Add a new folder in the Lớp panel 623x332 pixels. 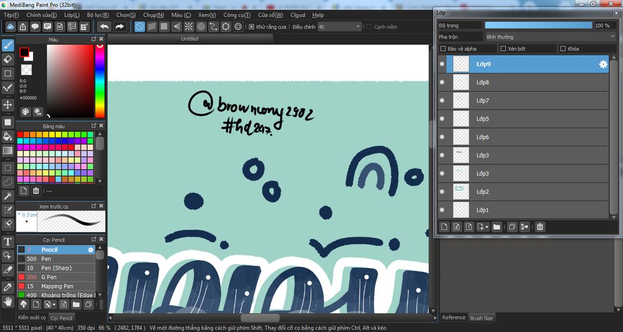tap(496, 227)
